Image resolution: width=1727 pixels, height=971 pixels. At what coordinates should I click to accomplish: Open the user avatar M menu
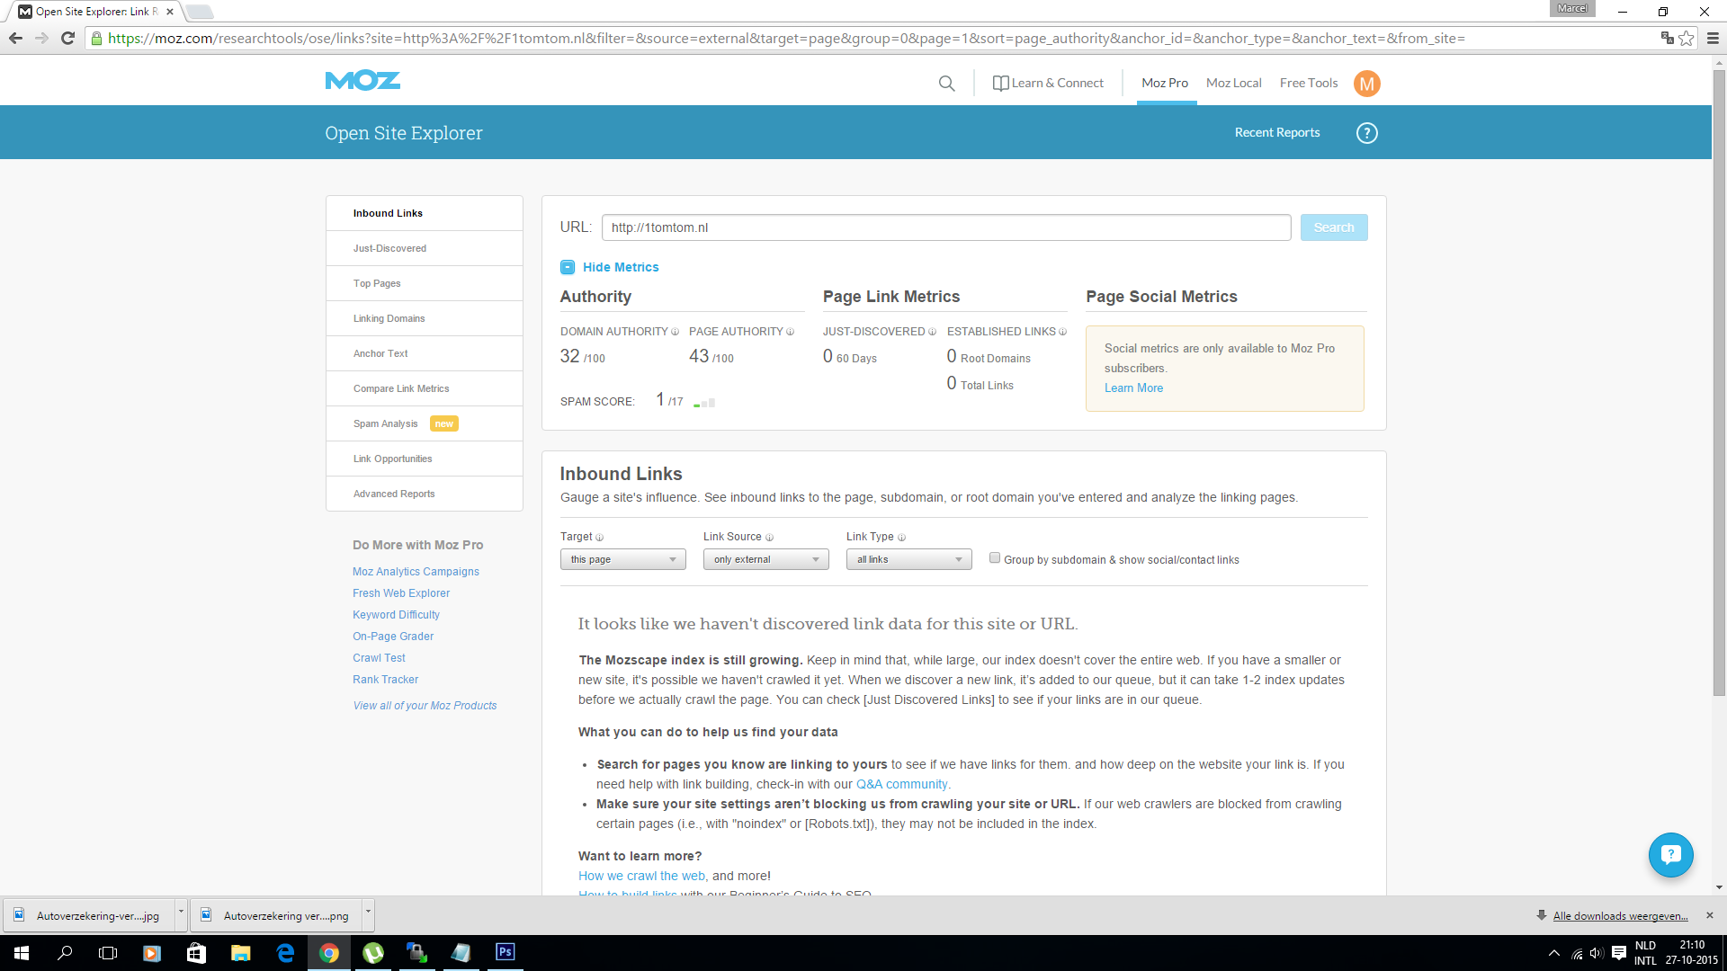point(1366,84)
